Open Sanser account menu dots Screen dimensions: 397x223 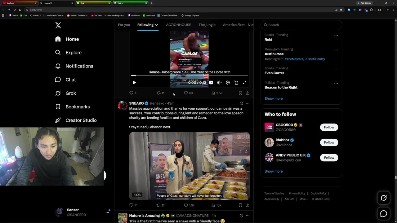107,212
